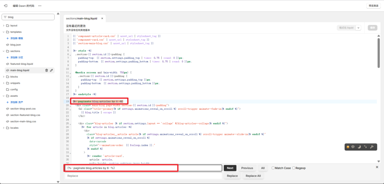
Task: Select main-blog.liquid in file tree
Action: [19, 70]
